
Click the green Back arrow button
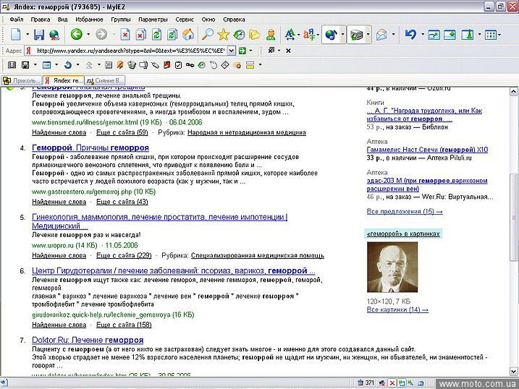click(x=77, y=34)
